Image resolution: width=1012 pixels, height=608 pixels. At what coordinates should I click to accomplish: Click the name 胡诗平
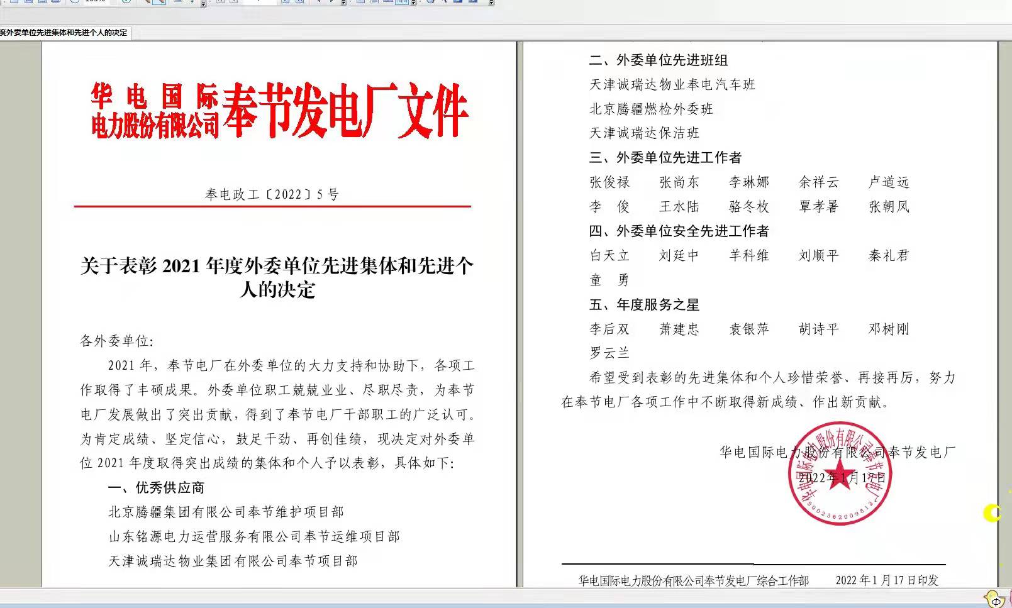coord(819,329)
